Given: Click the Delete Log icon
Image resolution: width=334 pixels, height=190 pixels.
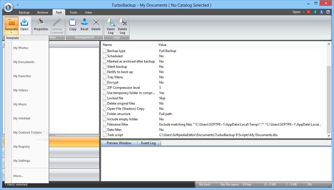Looking at the screenshot, I should pos(122,26).
